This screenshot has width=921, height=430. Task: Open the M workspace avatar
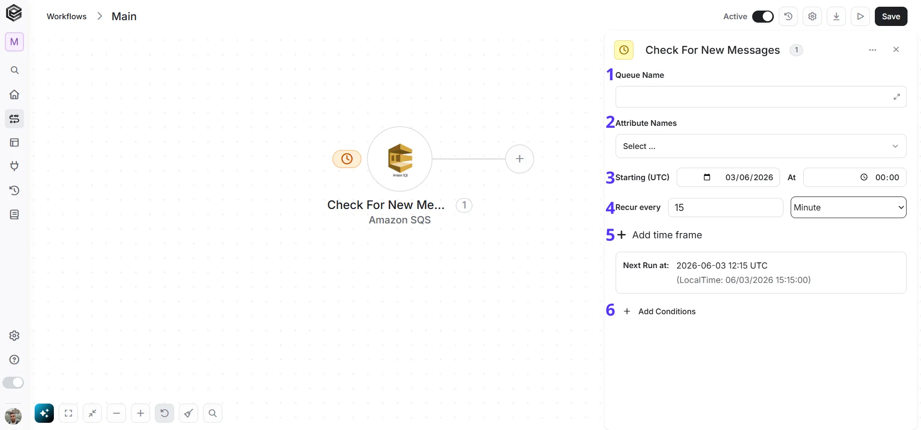click(x=14, y=42)
